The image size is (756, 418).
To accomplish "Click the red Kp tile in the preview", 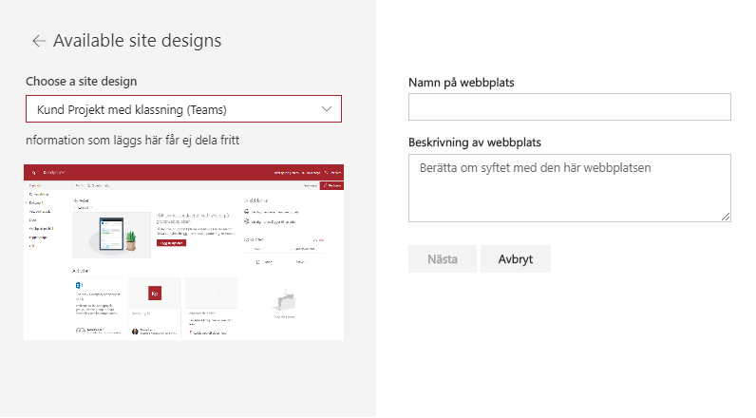I will pos(155,294).
